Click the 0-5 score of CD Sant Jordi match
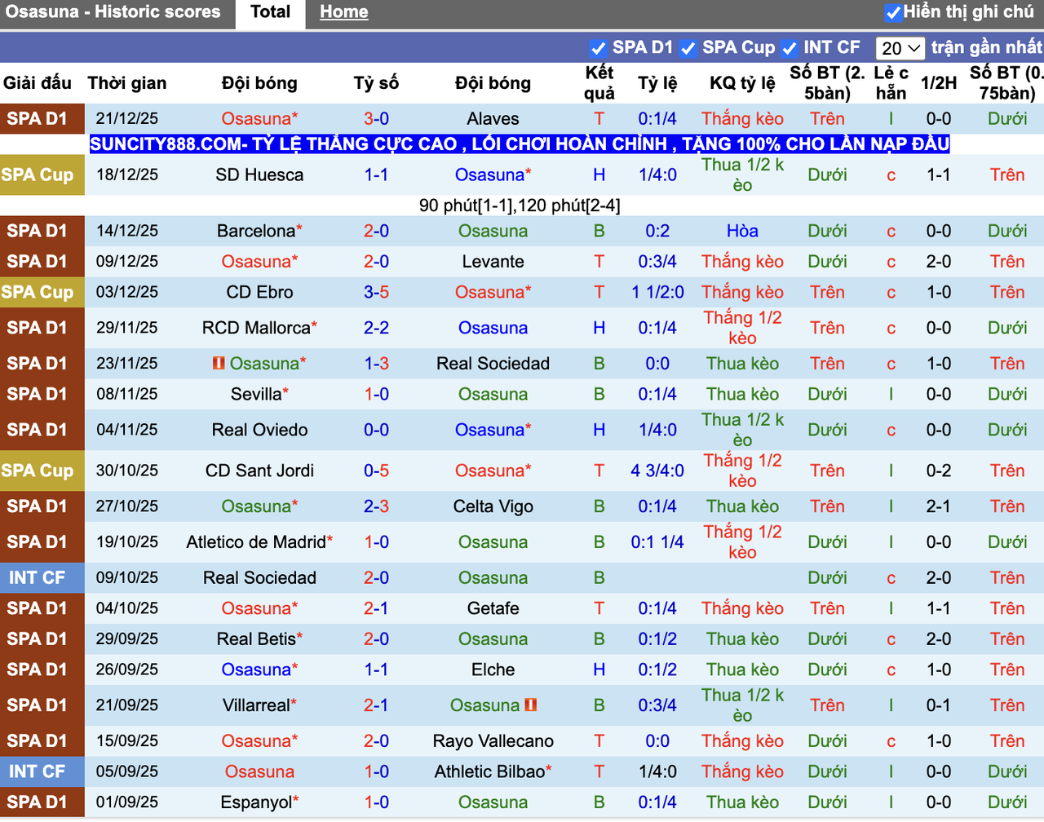Image resolution: width=1044 pixels, height=822 pixels. pyautogui.click(x=376, y=471)
